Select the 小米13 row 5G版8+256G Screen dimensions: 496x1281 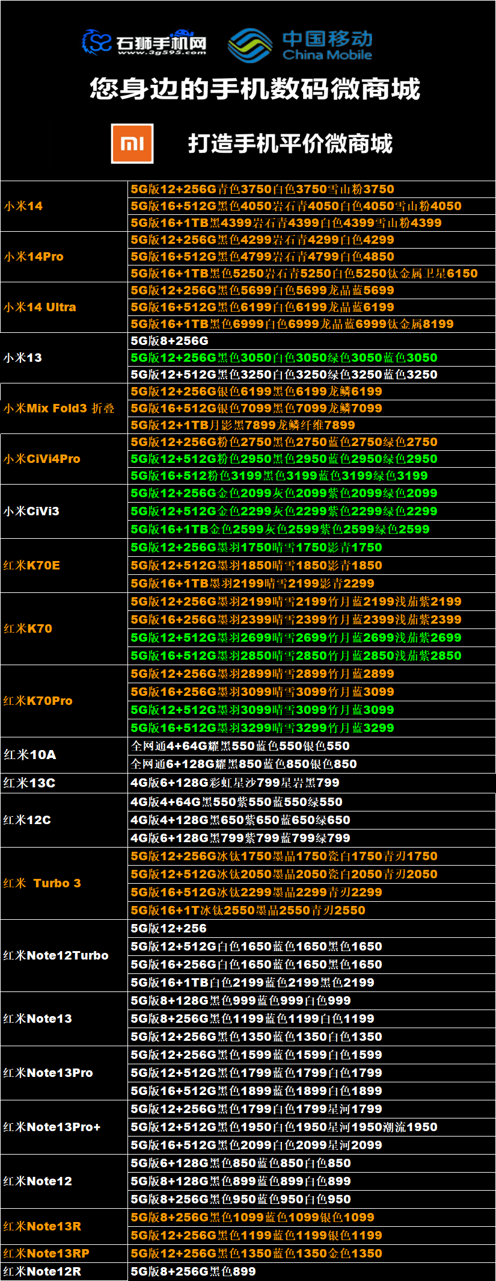(x=312, y=341)
